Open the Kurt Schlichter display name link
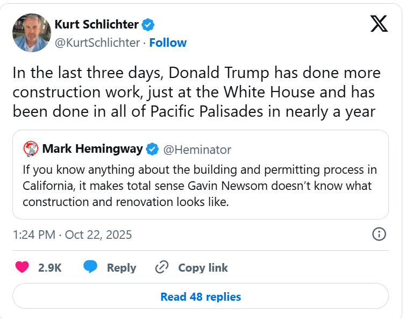The width and height of the screenshot is (412, 319). [97, 24]
